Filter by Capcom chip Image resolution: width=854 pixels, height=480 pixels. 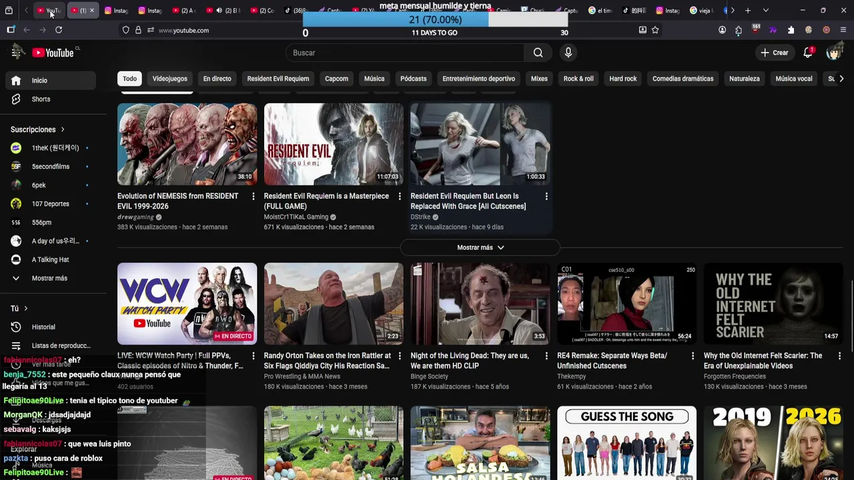pos(336,79)
